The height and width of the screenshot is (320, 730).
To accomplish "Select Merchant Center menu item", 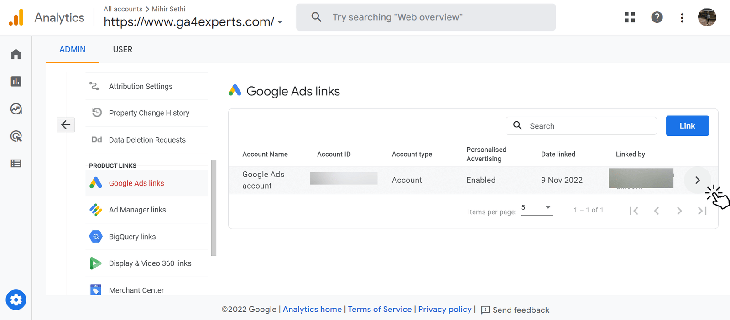I will click(146, 290).
